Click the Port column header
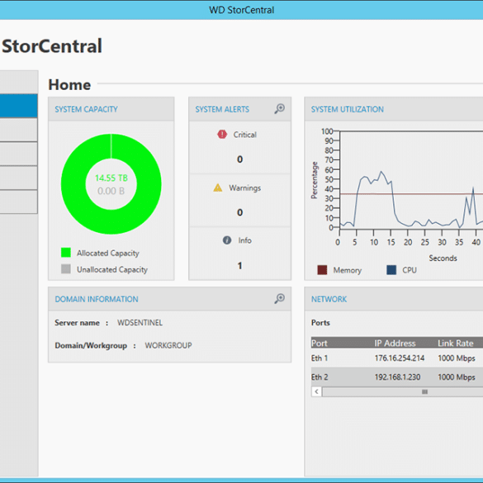Screen dimensions: 483x483 320,343
